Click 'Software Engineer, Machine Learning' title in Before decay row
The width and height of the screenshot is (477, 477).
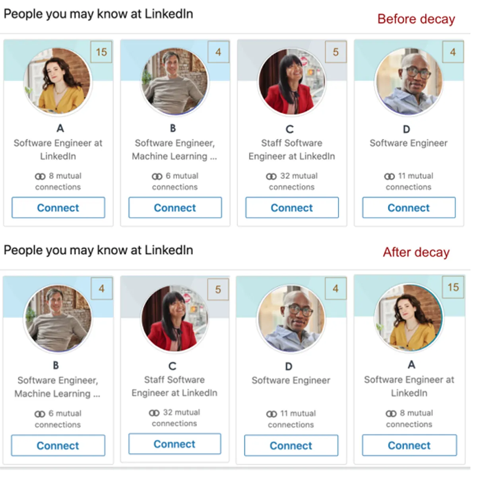point(175,149)
